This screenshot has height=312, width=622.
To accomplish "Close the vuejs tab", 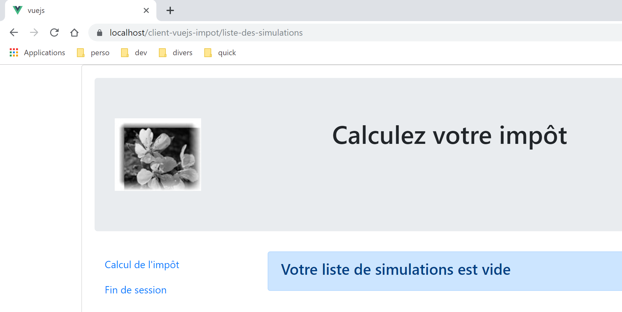I will point(146,11).
